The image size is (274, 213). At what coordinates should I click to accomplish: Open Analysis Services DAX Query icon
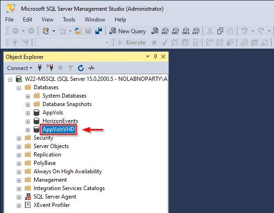196,31
